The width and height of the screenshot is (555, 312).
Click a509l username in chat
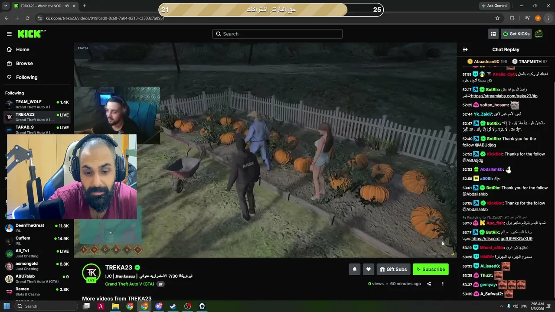(486, 179)
